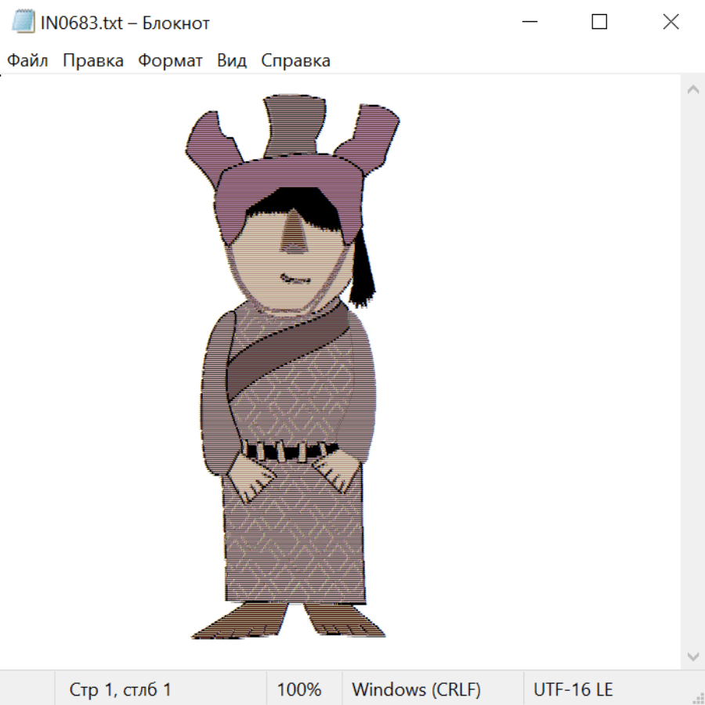Click the Notepad icon in the title bar
The width and height of the screenshot is (705, 705).
coord(23,22)
